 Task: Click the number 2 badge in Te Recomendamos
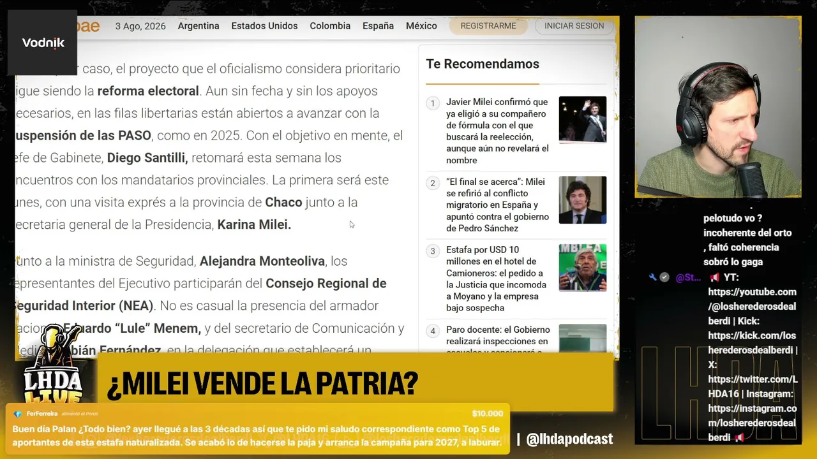click(x=433, y=183)
